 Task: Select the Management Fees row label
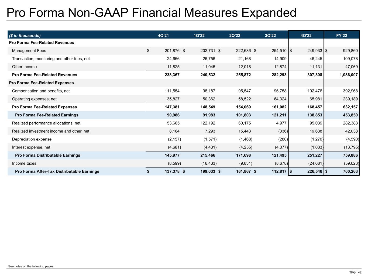pos(29,51)
